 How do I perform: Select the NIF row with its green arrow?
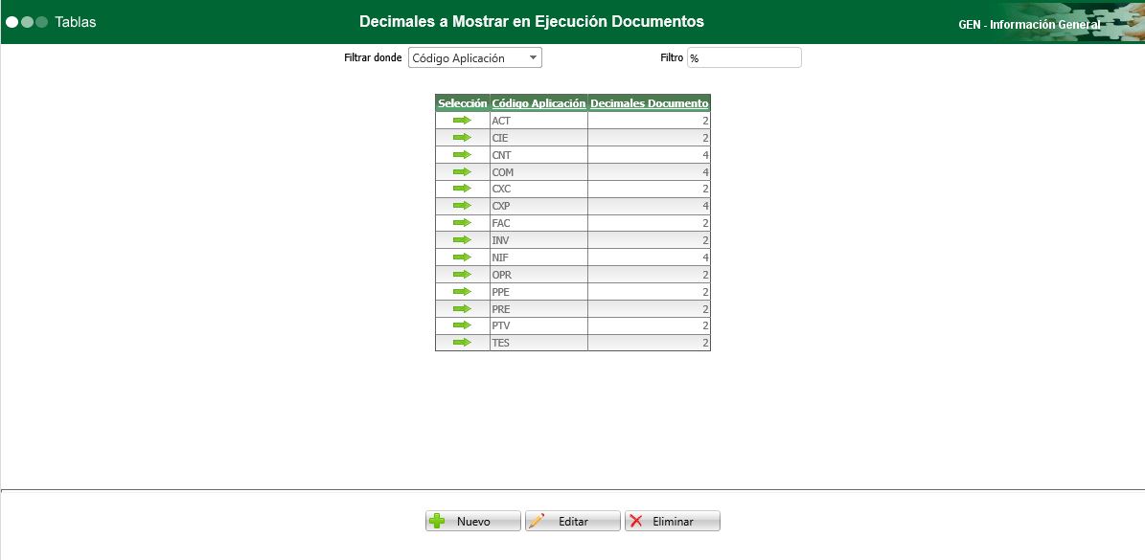pos(462,258)
